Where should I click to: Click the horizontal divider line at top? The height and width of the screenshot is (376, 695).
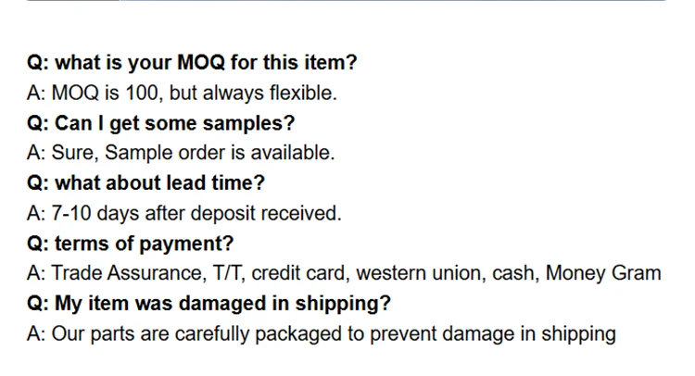pos(347,1)
